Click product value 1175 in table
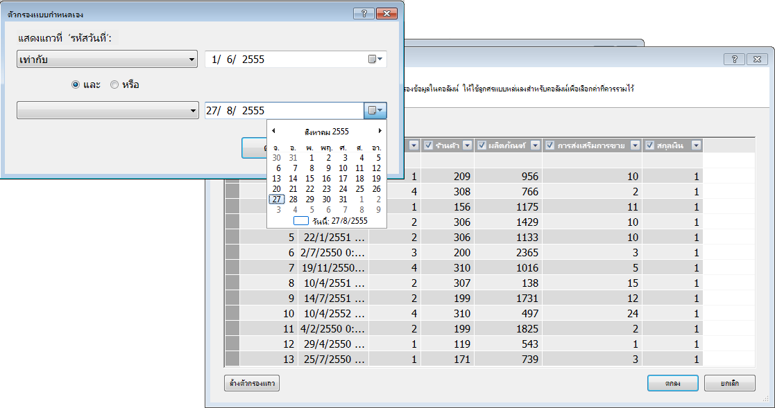775x408 pixels. coord(508,206)
